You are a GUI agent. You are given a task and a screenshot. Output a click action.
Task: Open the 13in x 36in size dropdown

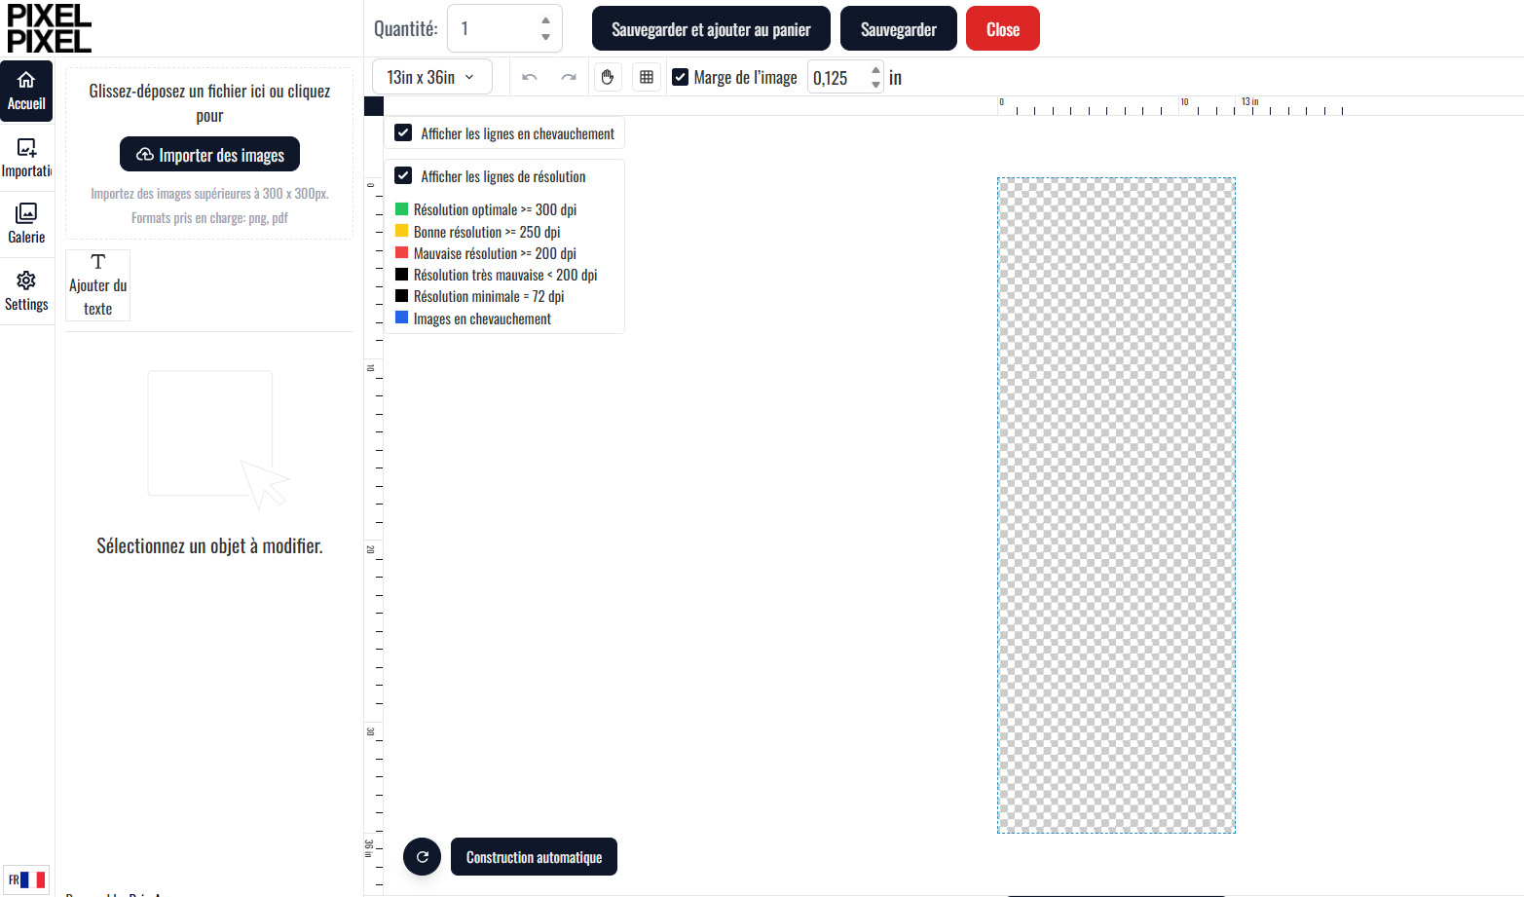(x=431, y=77)
